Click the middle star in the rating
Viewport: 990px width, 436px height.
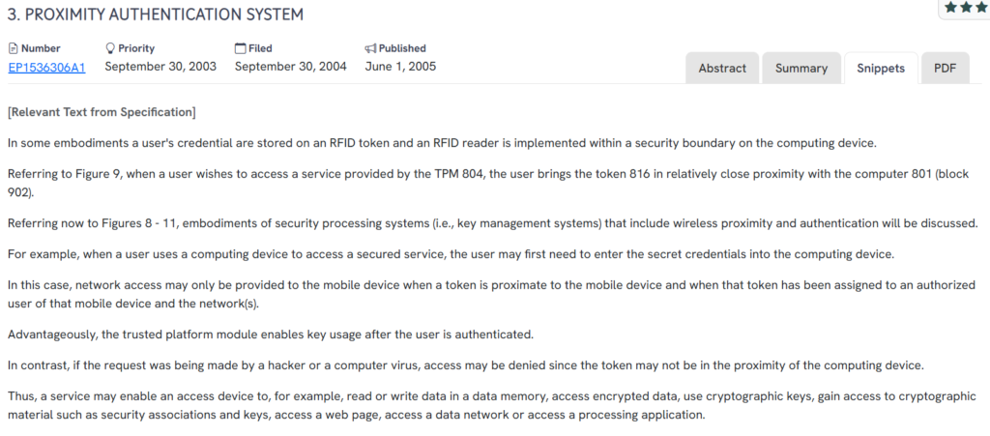click(967, 7)
